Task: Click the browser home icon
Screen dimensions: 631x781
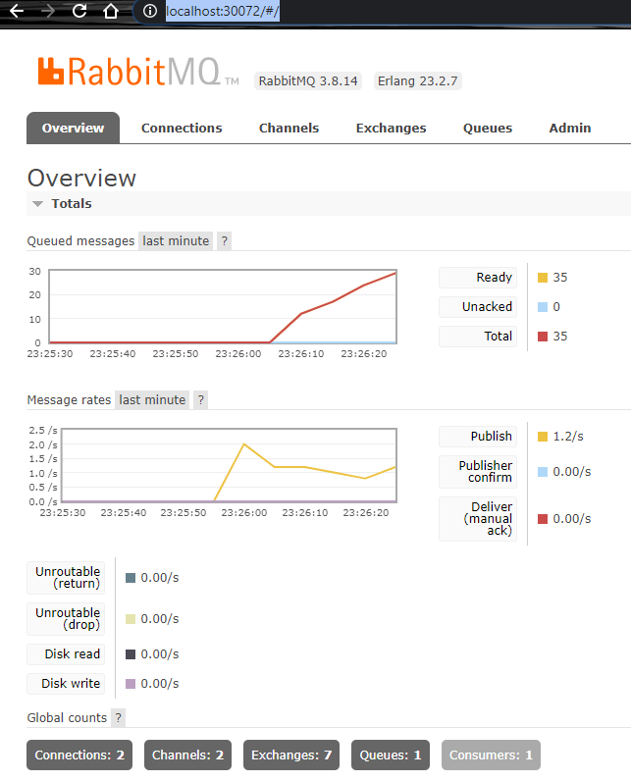Action: [x=111, y=11]
